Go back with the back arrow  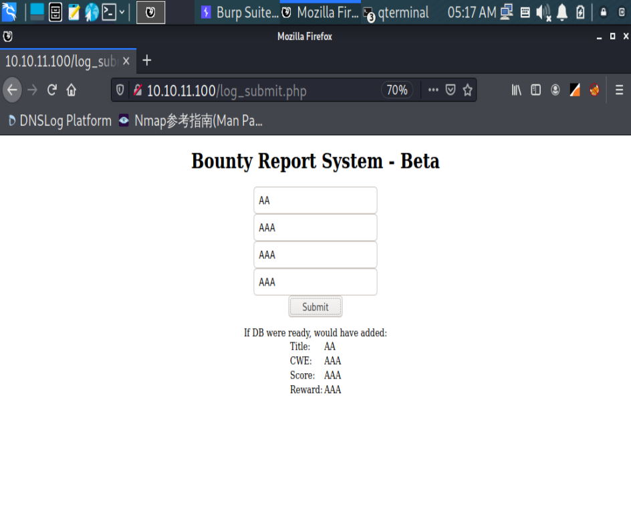point(12,90)
